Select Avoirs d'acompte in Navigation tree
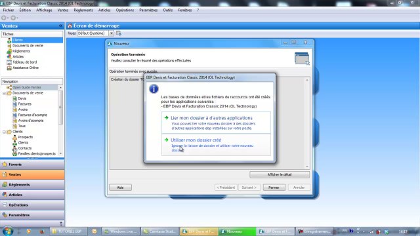The width and height of the screenshot is (420, 236). tap(31, 121)
